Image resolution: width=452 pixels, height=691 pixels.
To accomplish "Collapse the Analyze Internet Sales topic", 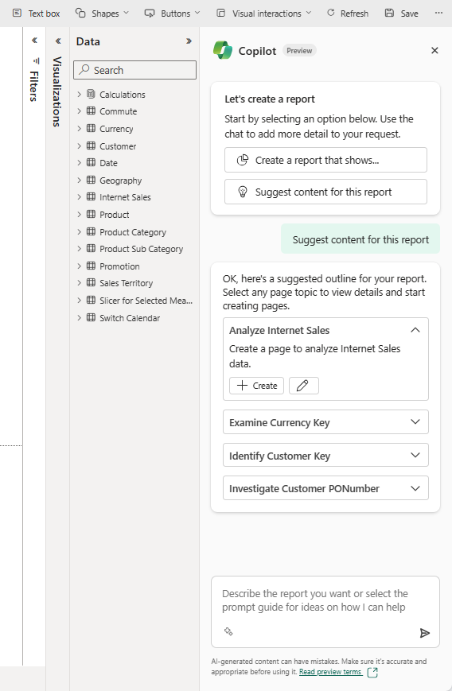I will (415, 330).
